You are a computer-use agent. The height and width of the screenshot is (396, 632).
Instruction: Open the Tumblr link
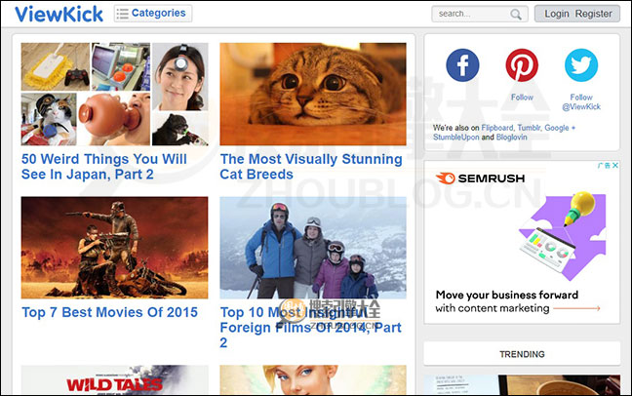529,128
